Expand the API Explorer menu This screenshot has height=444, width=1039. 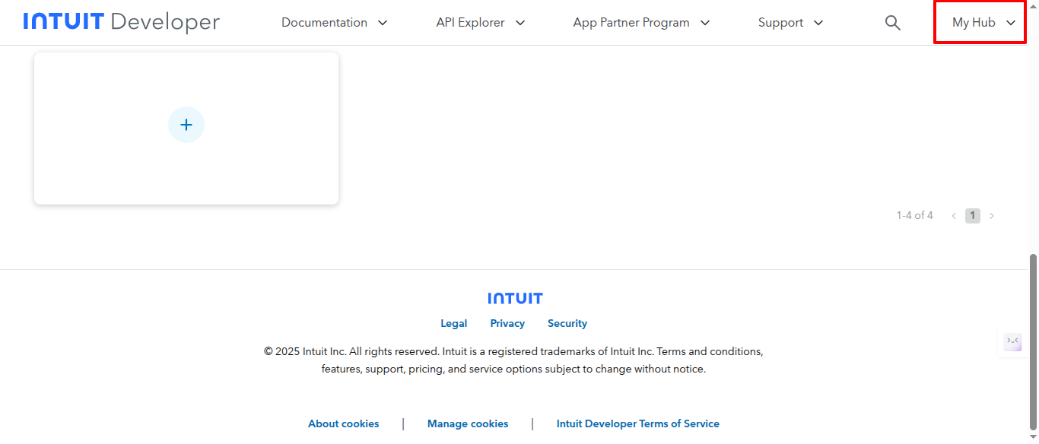point(480,22)
